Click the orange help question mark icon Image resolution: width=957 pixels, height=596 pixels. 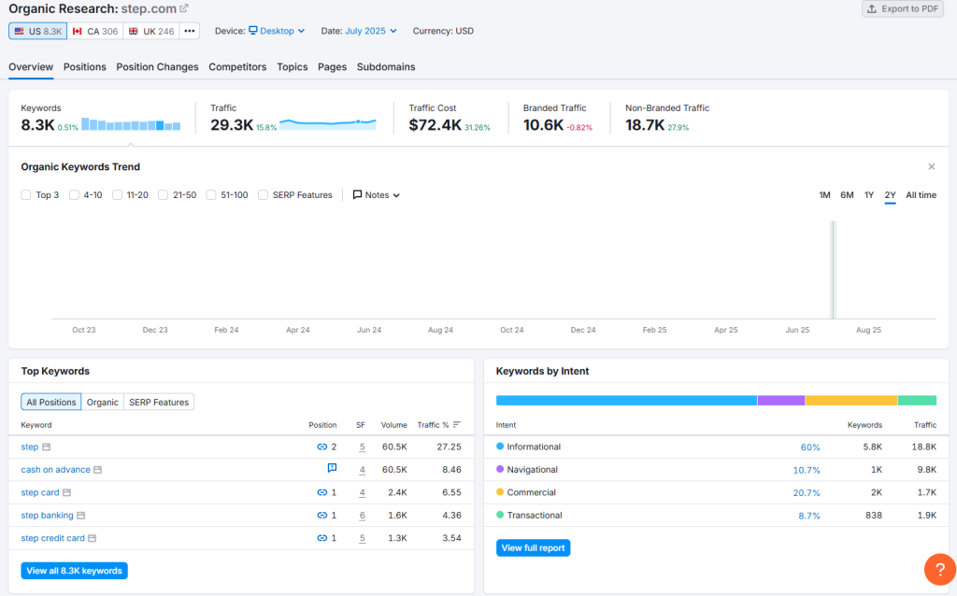click(939, 569)
